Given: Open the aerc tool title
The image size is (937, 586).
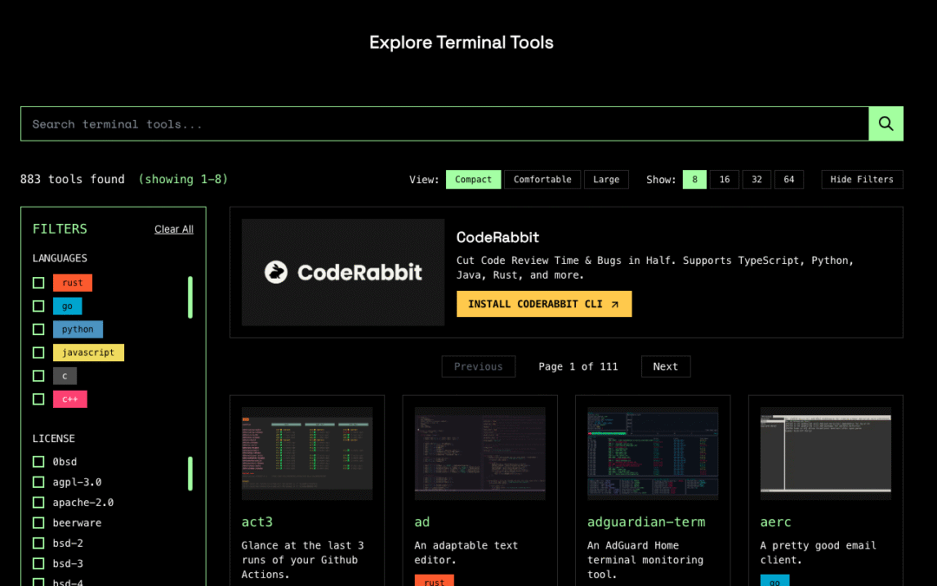Looking at the screenshot, I should [x=776, y=522].
